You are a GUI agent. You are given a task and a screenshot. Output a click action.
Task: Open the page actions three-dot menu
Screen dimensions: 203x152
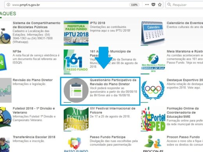tap(147, 5)
